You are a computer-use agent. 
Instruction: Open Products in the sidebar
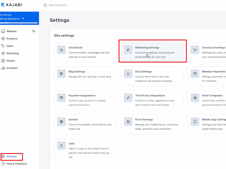[12, 39]
